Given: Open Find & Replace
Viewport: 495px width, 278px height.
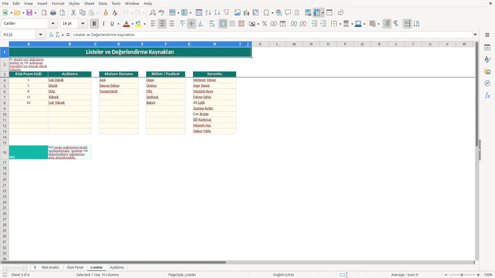Looking at the screenshot, I should [153, 13].
